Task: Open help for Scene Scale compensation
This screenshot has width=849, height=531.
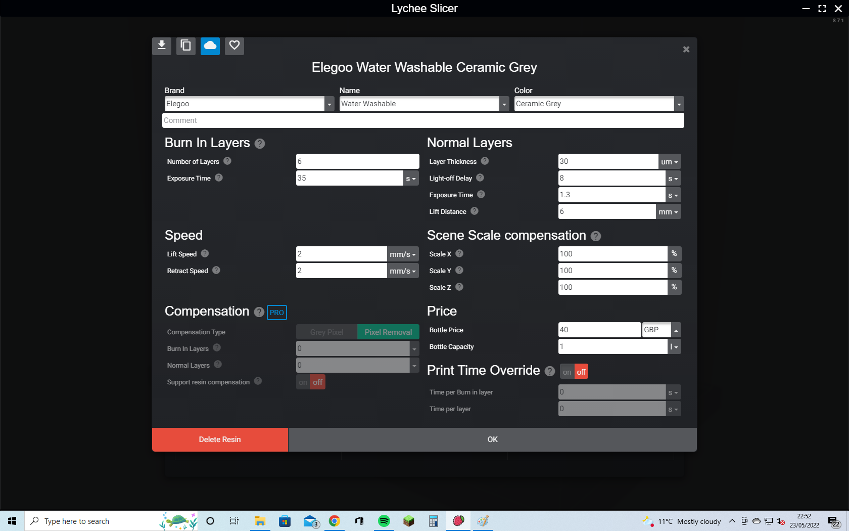Action: click(x=596, y=236)
